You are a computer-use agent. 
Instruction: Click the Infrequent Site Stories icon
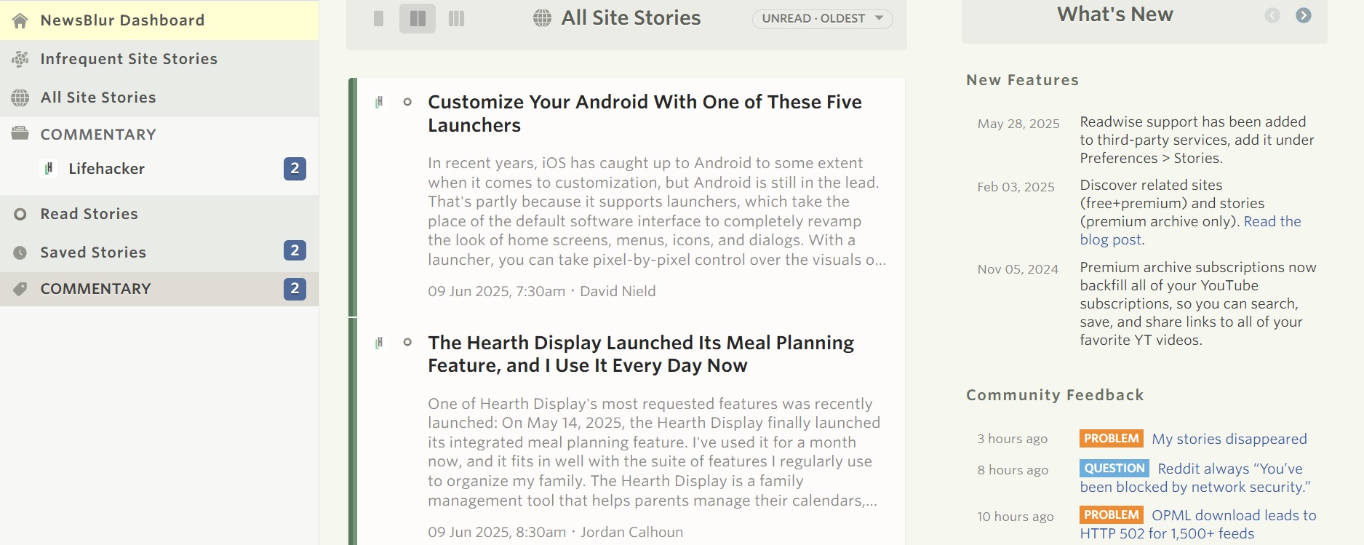point(20,59)
